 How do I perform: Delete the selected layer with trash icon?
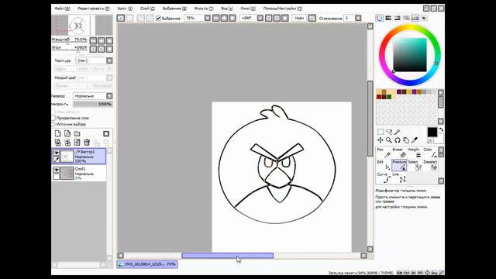click(x=87, y=143)
